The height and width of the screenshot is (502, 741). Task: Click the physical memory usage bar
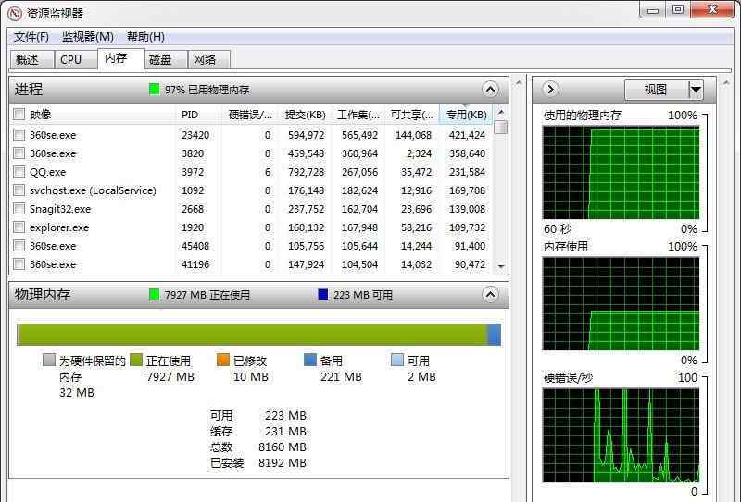[259, 335]
